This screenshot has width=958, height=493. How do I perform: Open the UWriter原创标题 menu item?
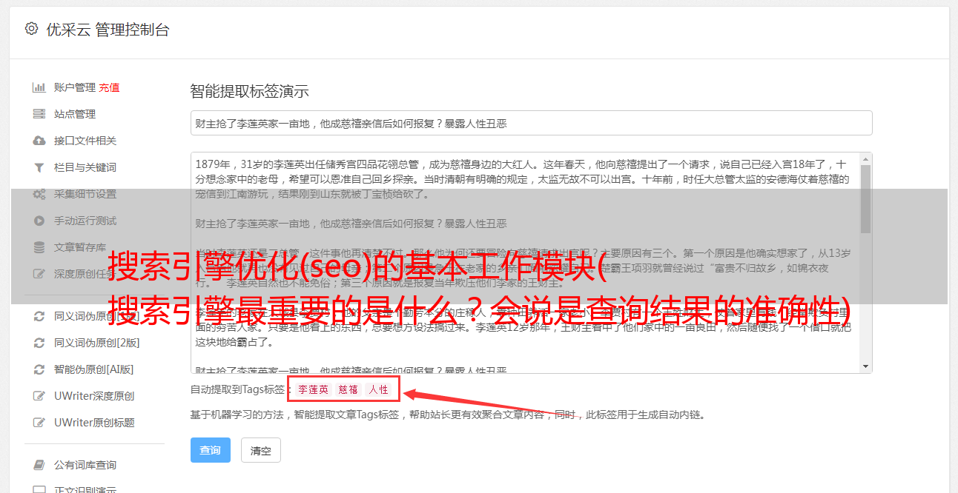pos(94,423)
